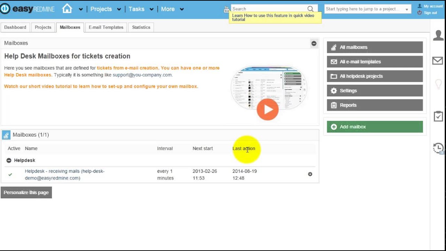
Task: Focus the Search input field
Action: point(269,9)
